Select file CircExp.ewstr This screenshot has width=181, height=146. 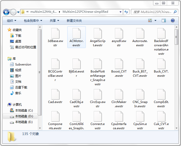coord(98,98)
